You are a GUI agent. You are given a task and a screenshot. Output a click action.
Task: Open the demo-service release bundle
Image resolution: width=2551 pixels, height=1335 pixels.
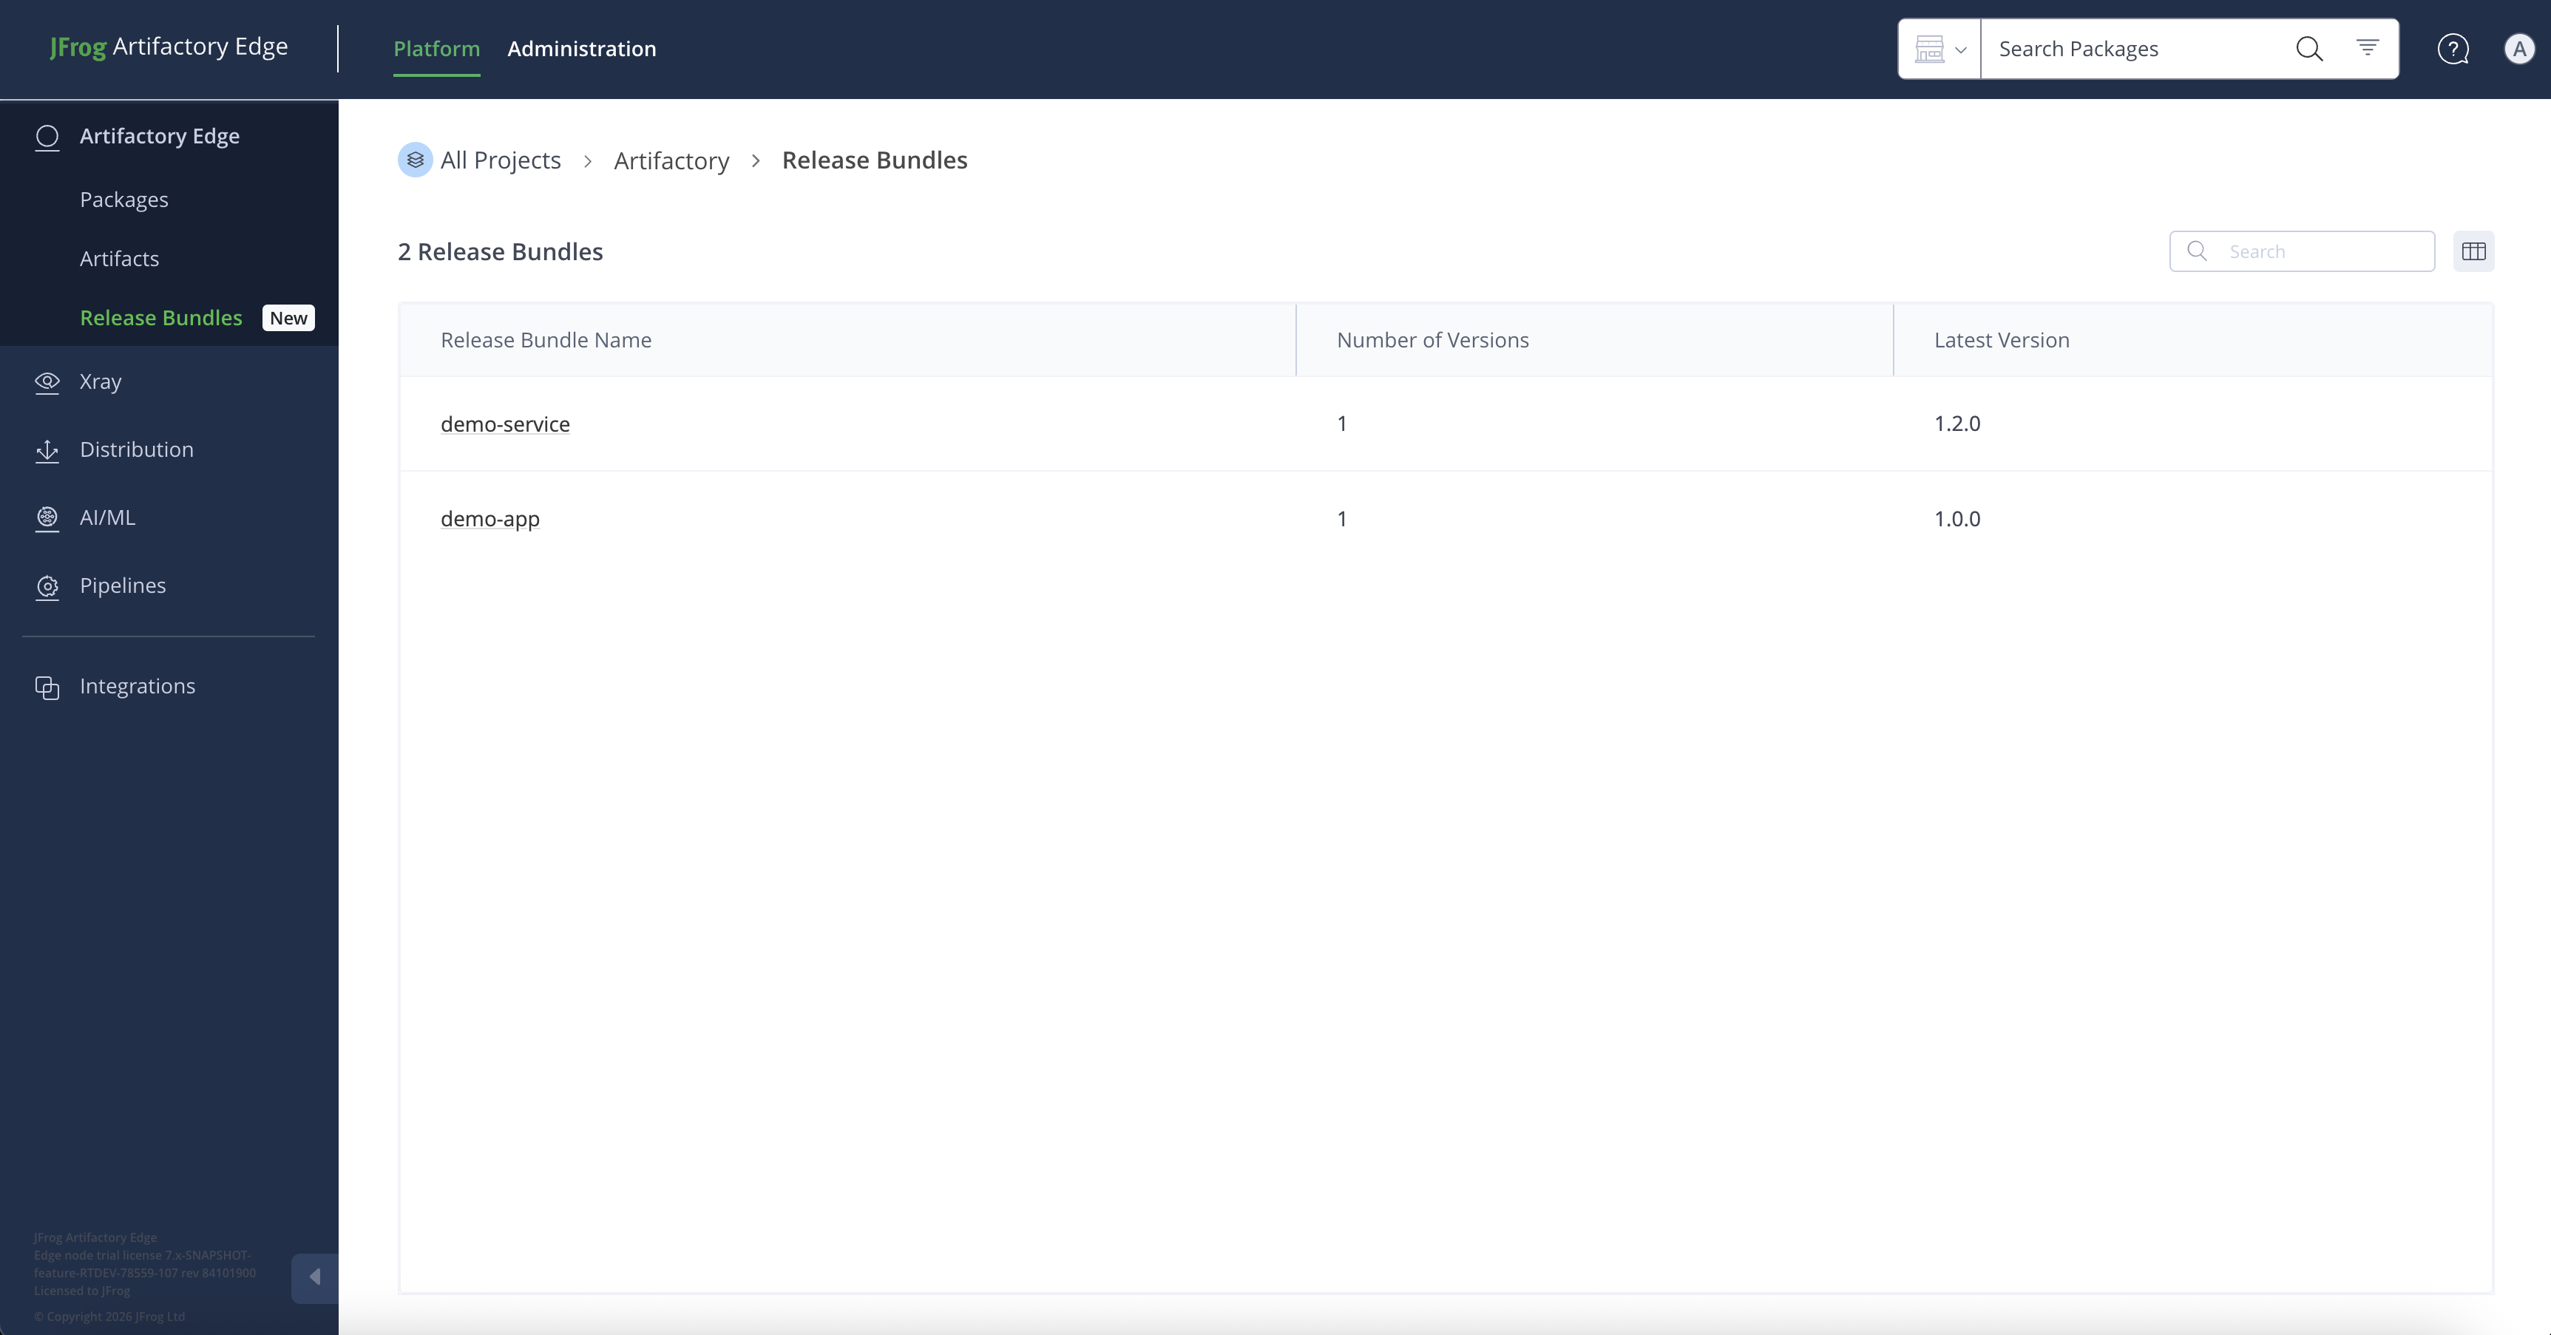pos(505,424)
